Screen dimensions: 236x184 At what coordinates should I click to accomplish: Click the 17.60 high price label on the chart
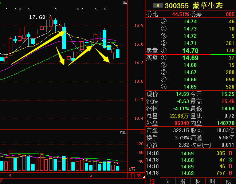37,17
